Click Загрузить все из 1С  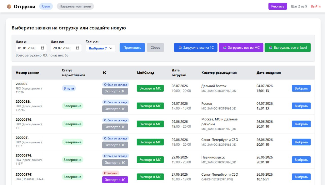(196, 47)
